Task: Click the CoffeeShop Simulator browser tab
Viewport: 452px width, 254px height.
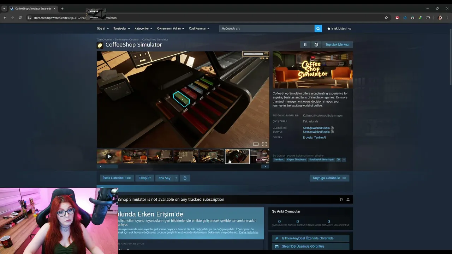Action: pyautogui.click(x=33, y=8)
